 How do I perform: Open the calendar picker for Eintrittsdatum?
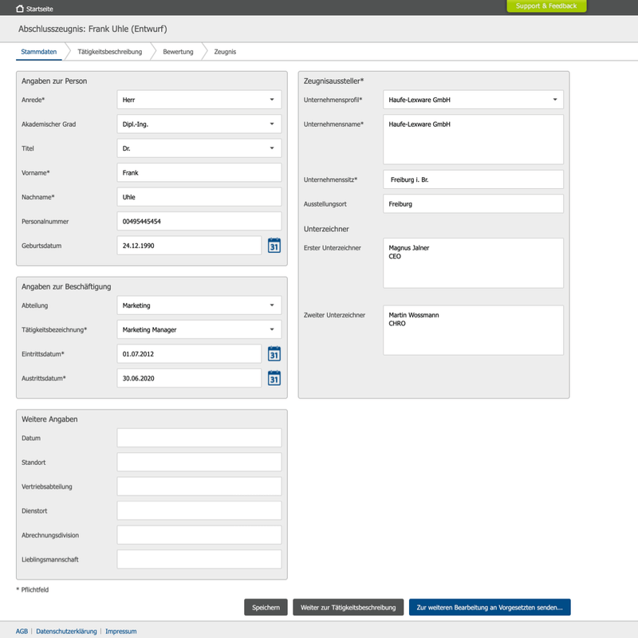click(274, 352)
